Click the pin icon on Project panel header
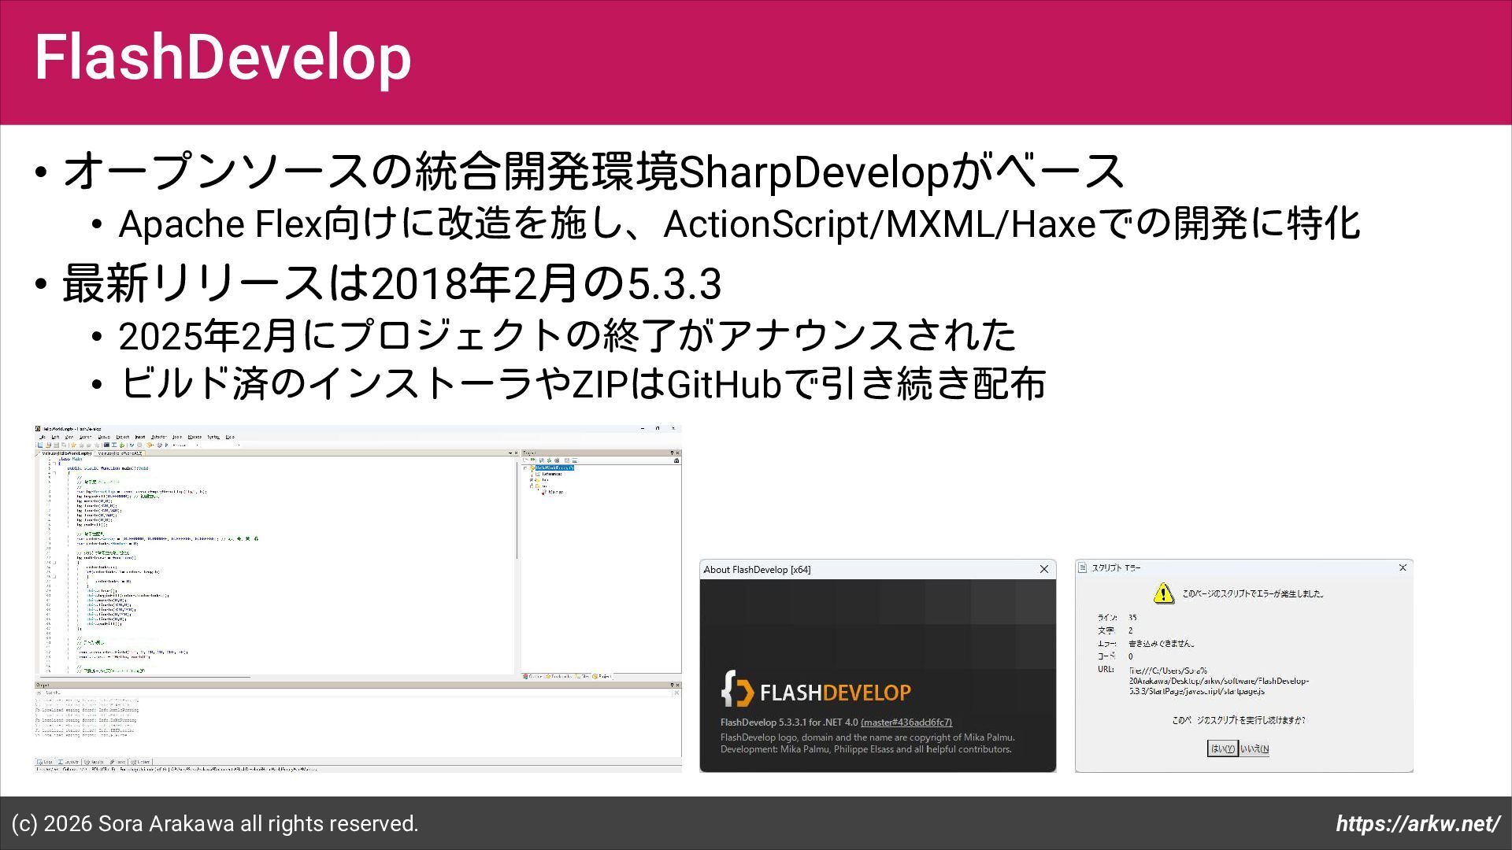Screen dimensions: 1512x850 [672, 453]
